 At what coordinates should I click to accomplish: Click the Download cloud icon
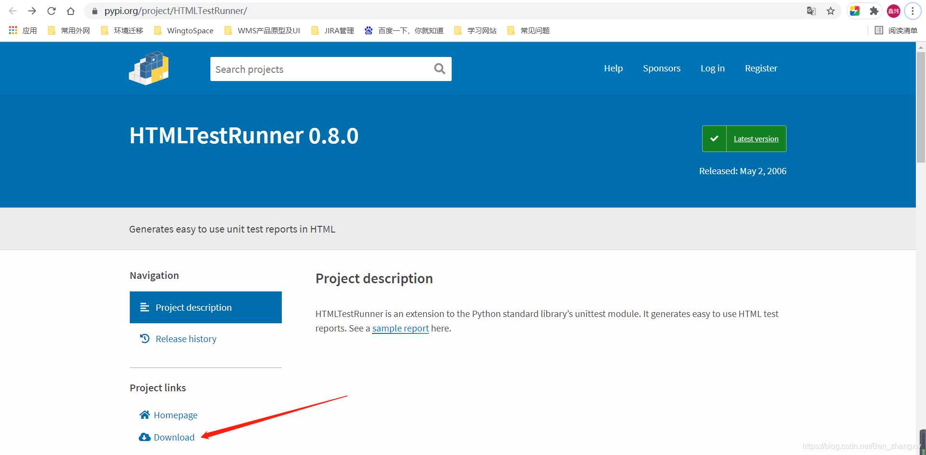[x=145, y=437]
